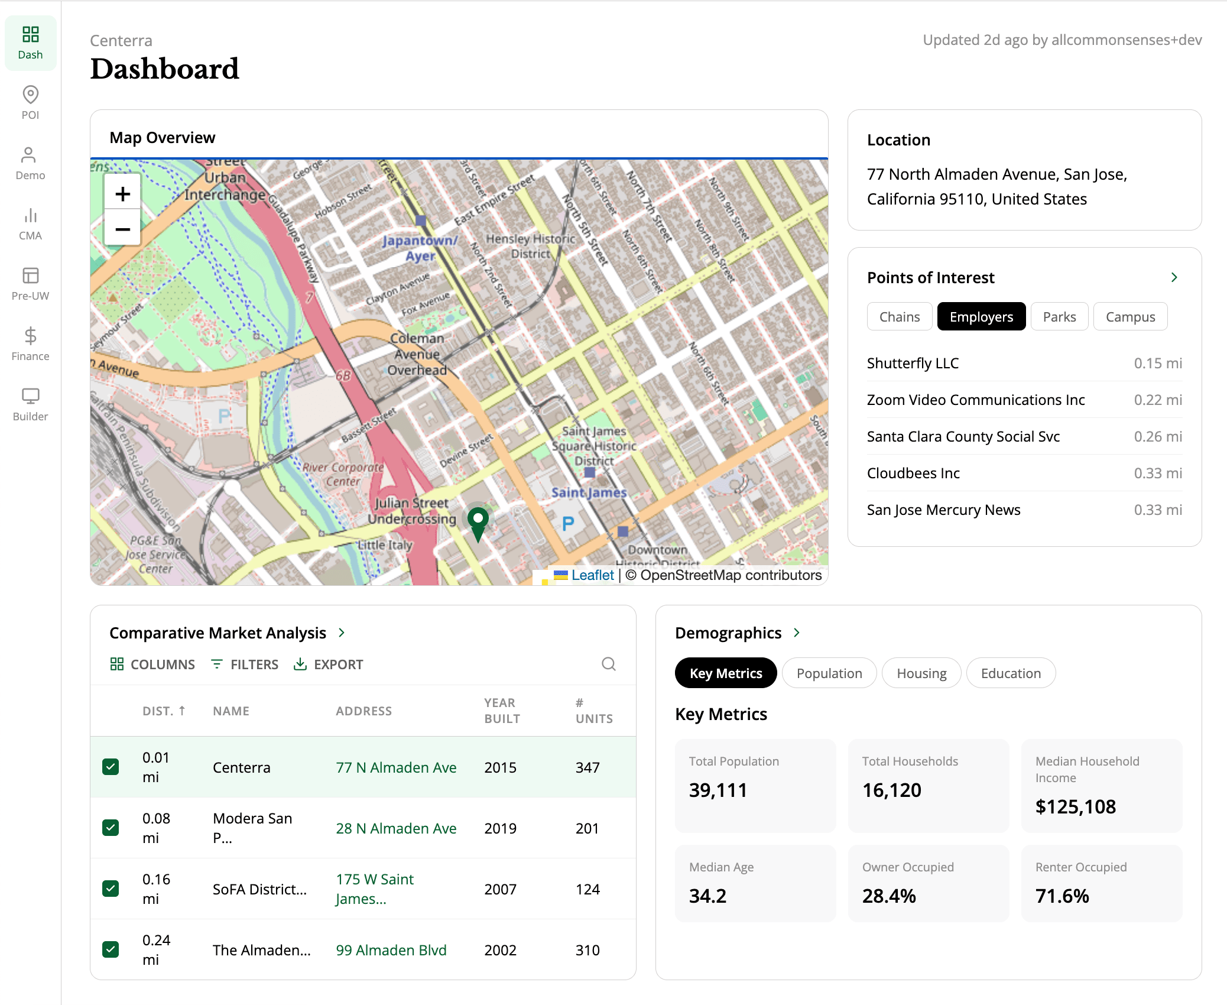Image resolution: width=1227 pixels, height=1005 pixels.
Task: Go to Demo section in sidebar
Action: click(x=30, y=163)
